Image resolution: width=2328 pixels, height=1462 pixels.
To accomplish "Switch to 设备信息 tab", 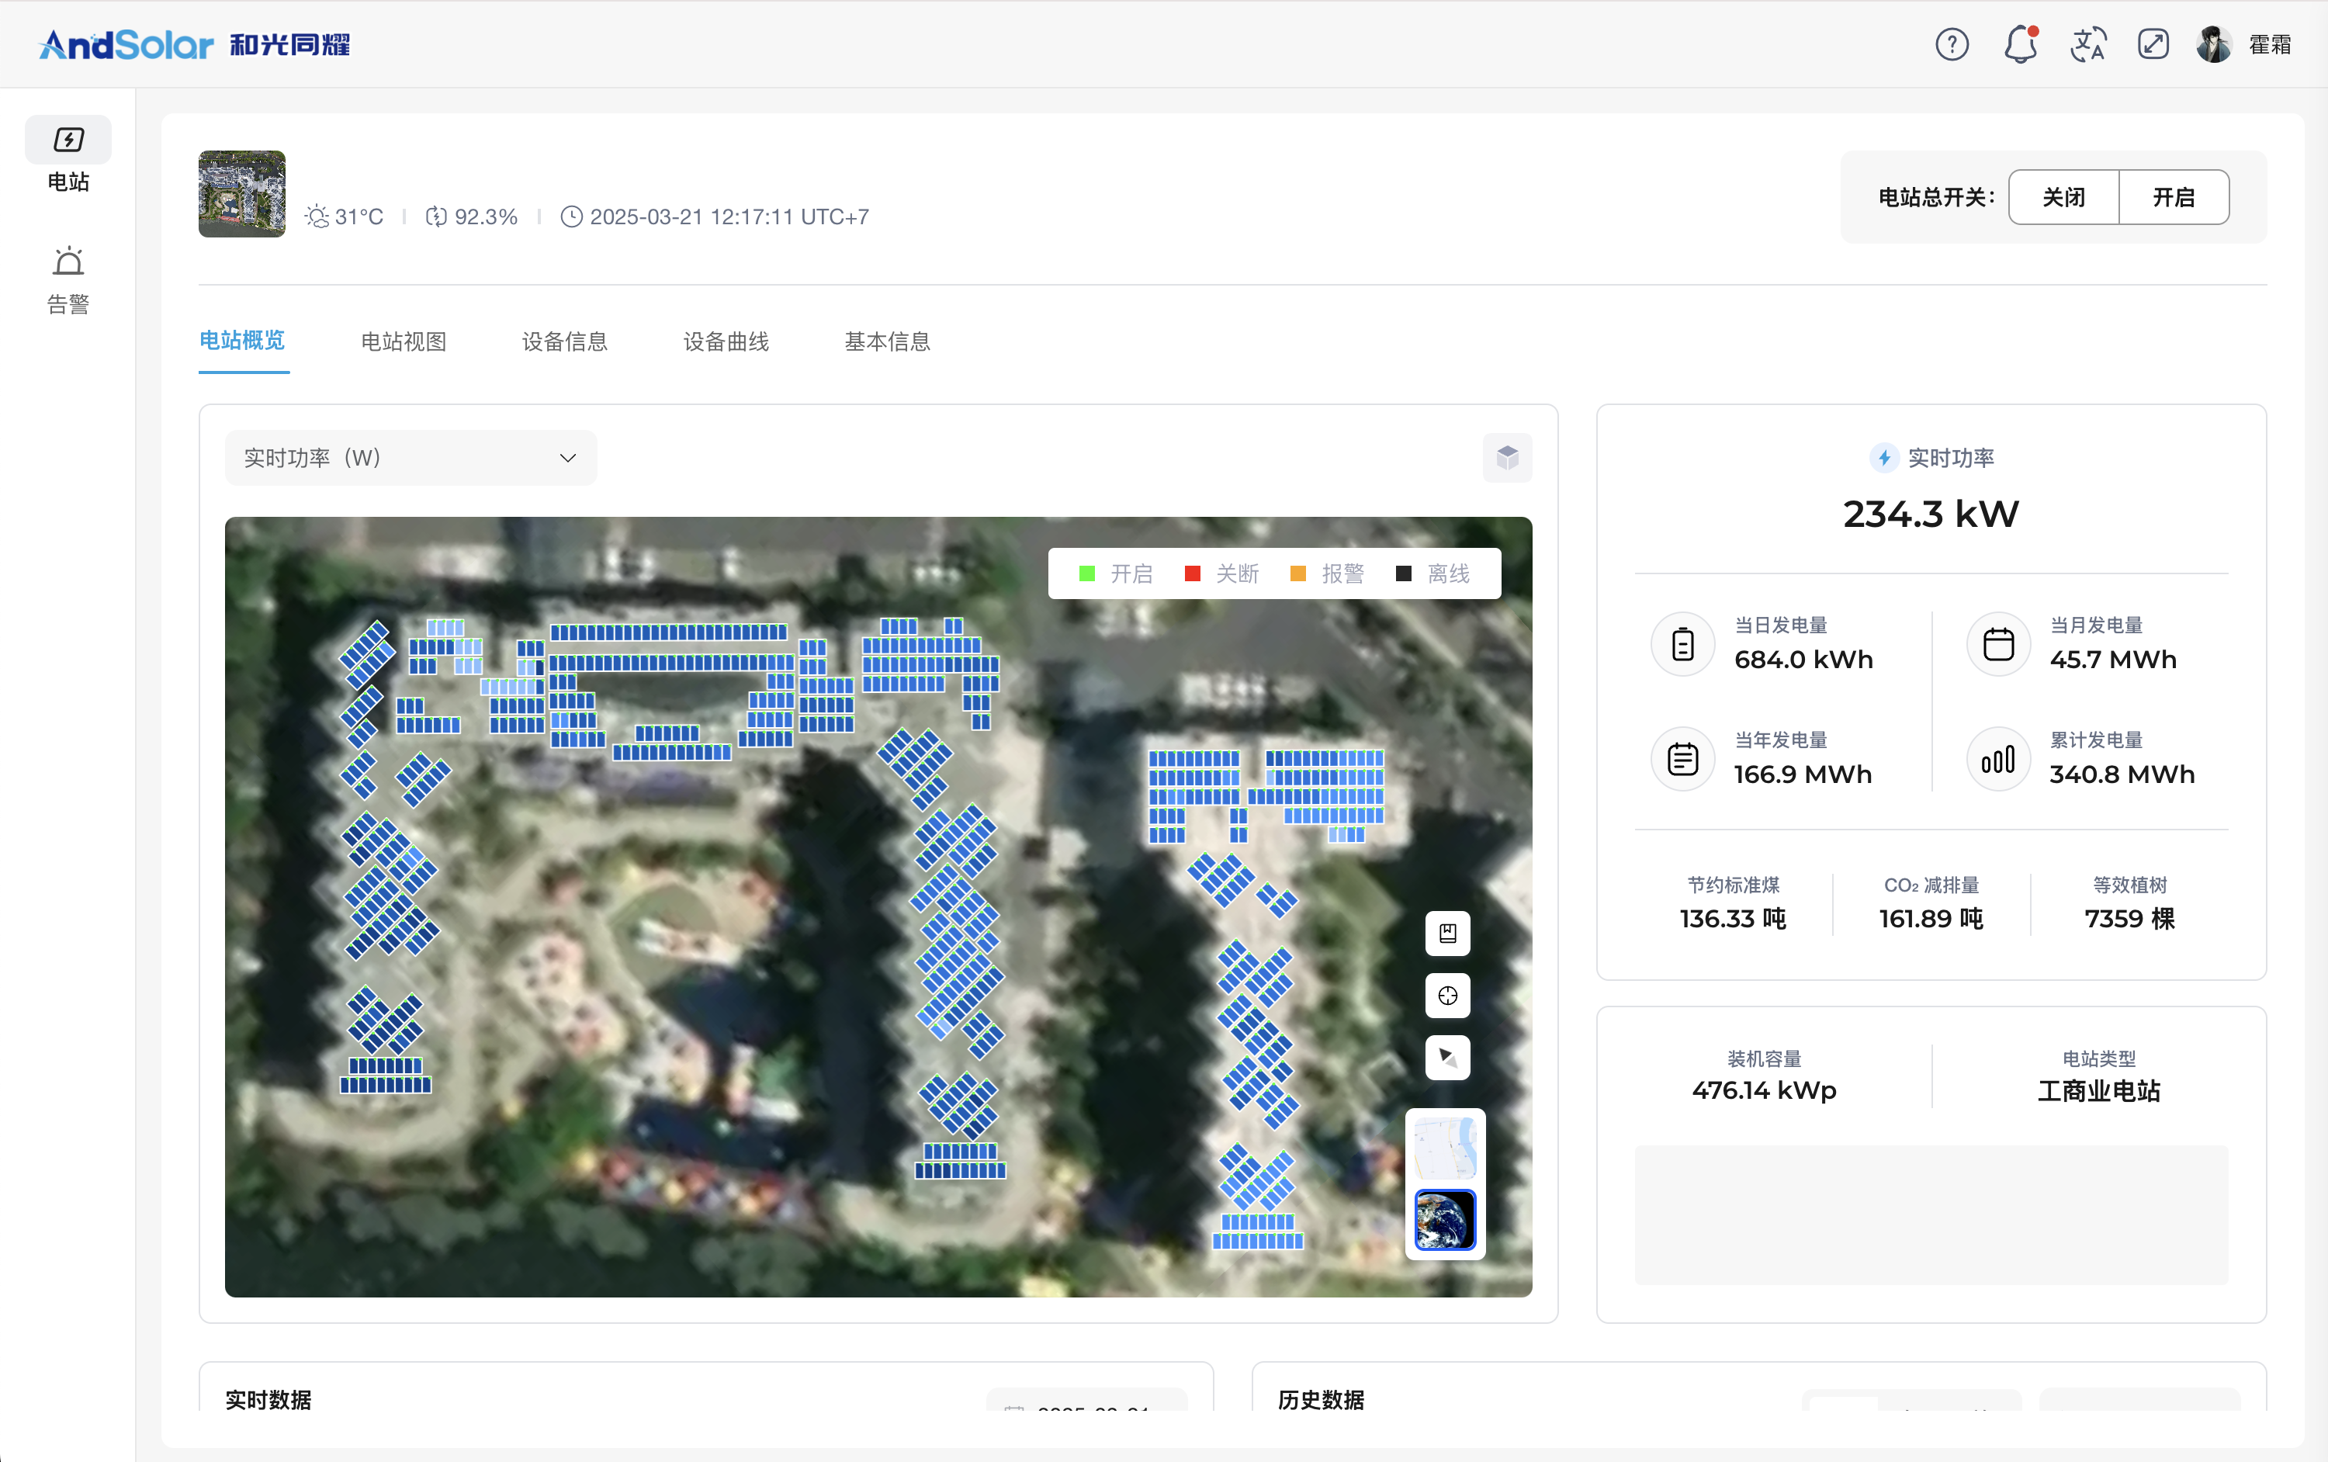I will [566, 341].
